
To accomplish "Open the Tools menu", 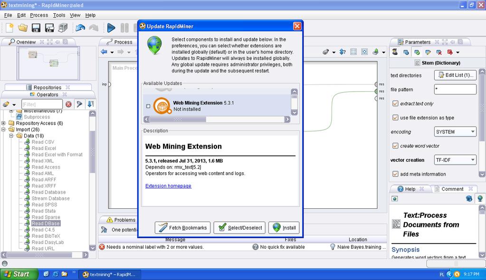I will 59,15.
